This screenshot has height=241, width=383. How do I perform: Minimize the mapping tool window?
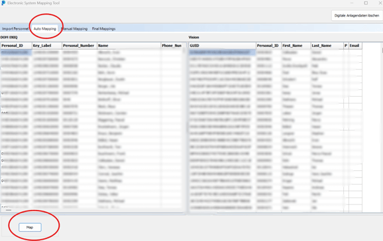click(x=352, y=3)
